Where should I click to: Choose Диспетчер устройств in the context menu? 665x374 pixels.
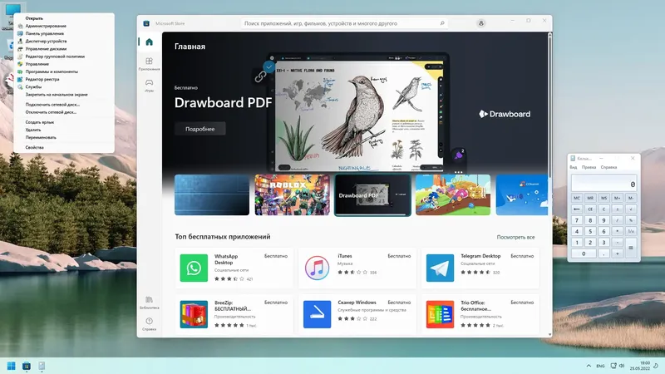[46, 41]
